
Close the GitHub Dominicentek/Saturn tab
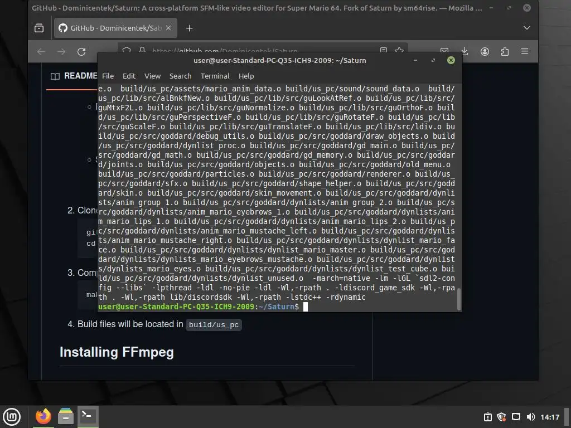(x=168, y=28)
